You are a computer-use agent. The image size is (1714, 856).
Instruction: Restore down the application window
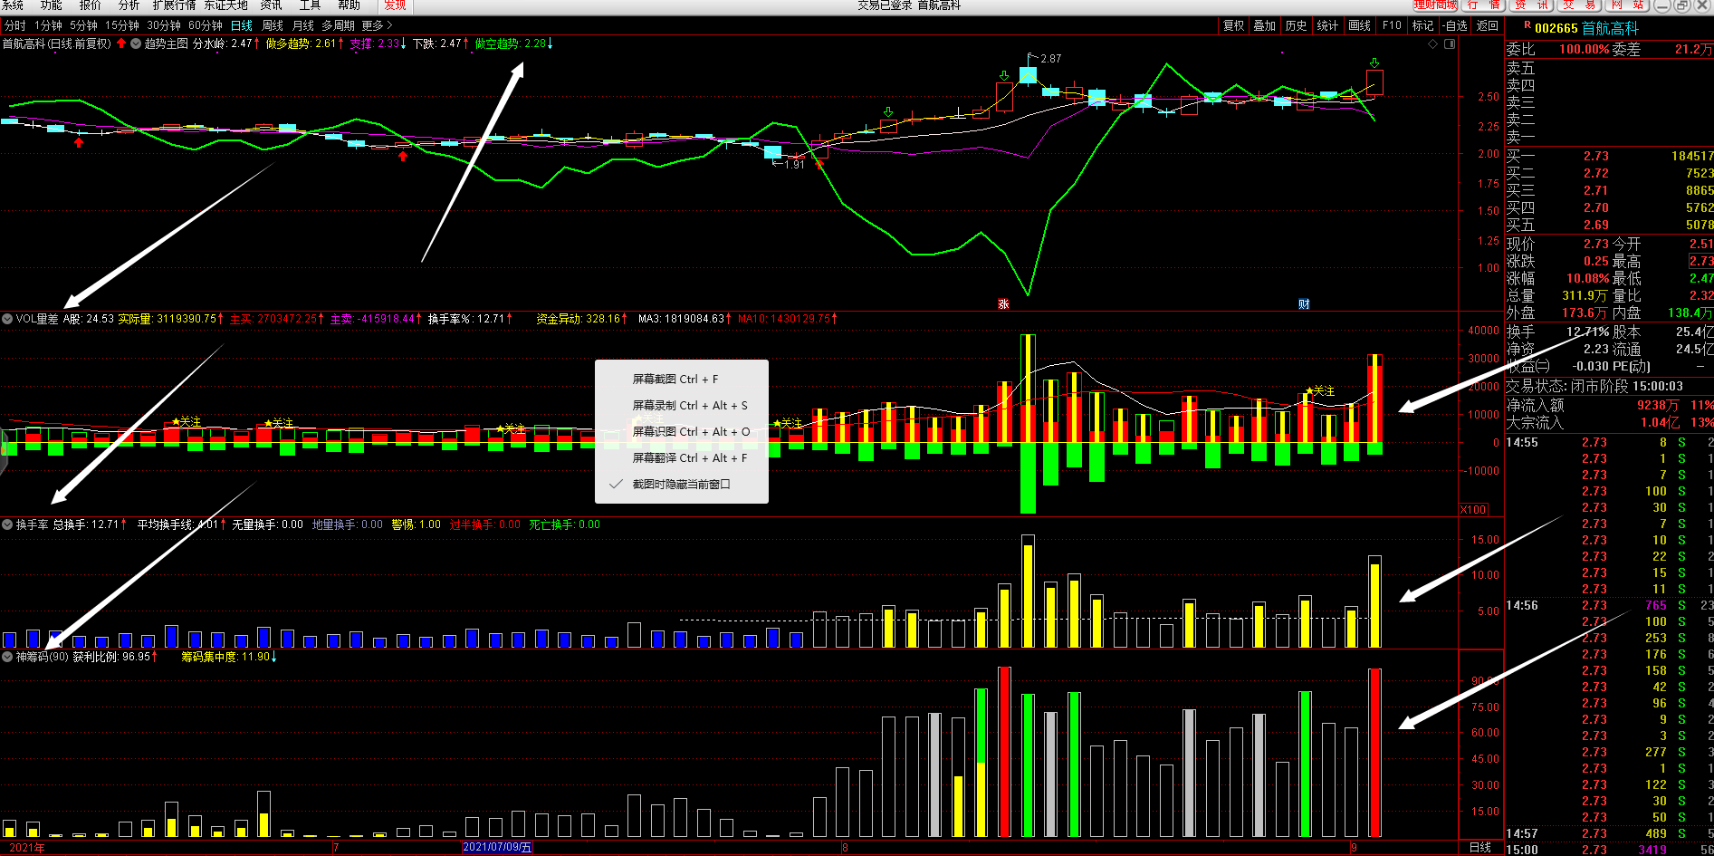click(1681, 5)
